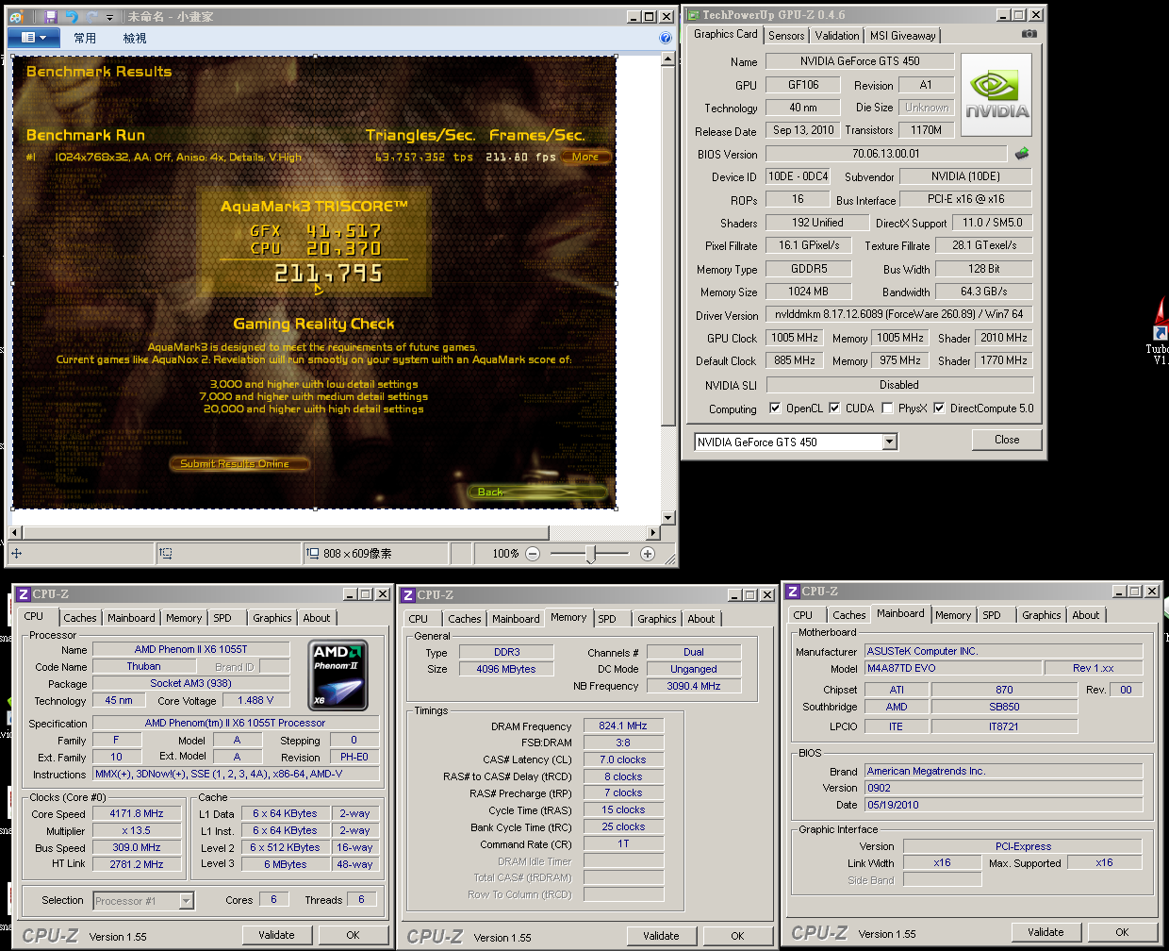Click the NVIDIA logo in GPU-Z
Image resolution: width=1169 pixels, height=951 pixels.
point(996,95)
